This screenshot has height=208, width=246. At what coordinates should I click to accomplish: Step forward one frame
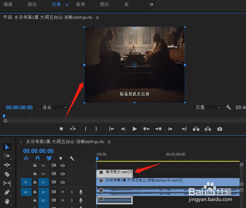(170, 129)
